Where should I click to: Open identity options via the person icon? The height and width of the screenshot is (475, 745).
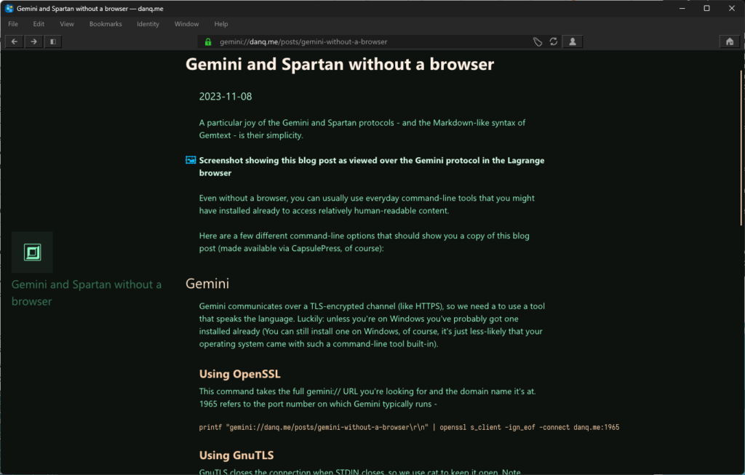click(x=572, y=41)
